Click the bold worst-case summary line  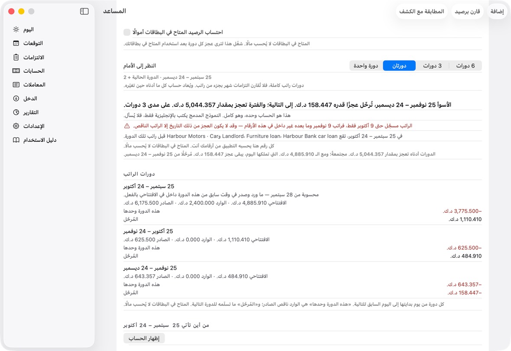point(287,105)
